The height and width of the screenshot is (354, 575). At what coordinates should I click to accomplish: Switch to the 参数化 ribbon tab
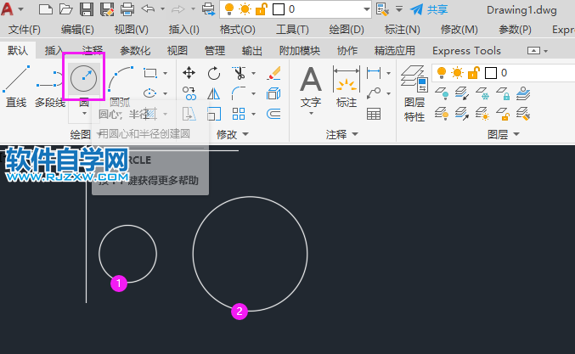pos(135,51)
